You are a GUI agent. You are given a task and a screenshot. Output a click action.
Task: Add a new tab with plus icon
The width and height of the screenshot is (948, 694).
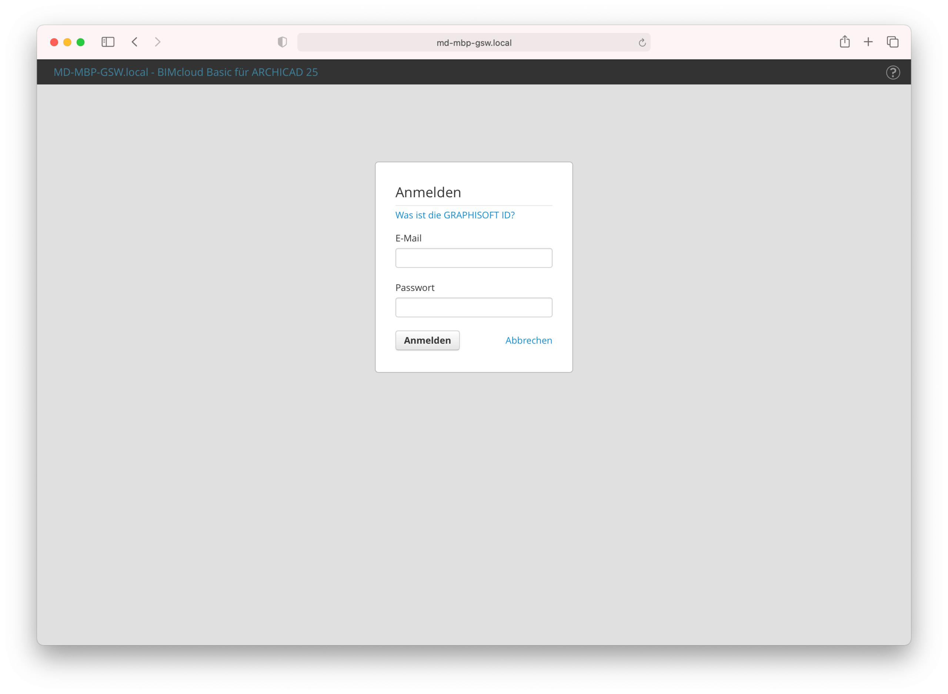click(x=868, y=42)
